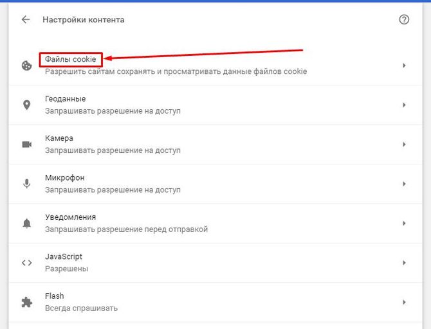Click the Flash puzzle piece icon
Image resolution: width=431 pixels, height=329 pixels.
(x=26, y=303)
